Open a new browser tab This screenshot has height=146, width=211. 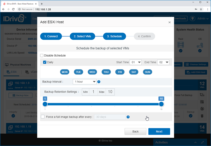[x=42, y=4]
